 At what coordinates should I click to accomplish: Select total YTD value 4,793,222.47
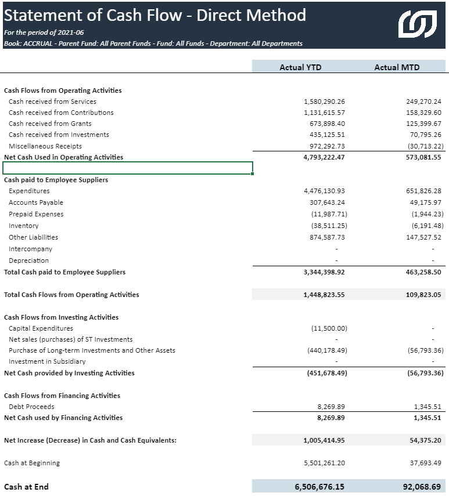tap(324, 157)
